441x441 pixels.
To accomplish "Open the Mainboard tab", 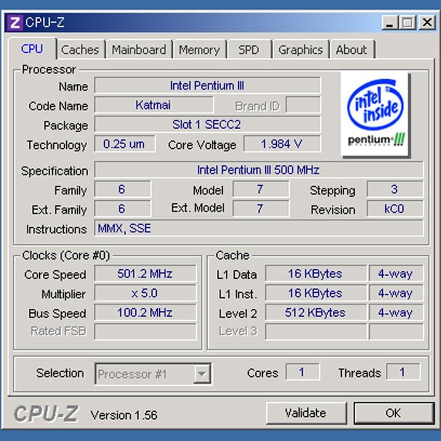I will point(139,50).
